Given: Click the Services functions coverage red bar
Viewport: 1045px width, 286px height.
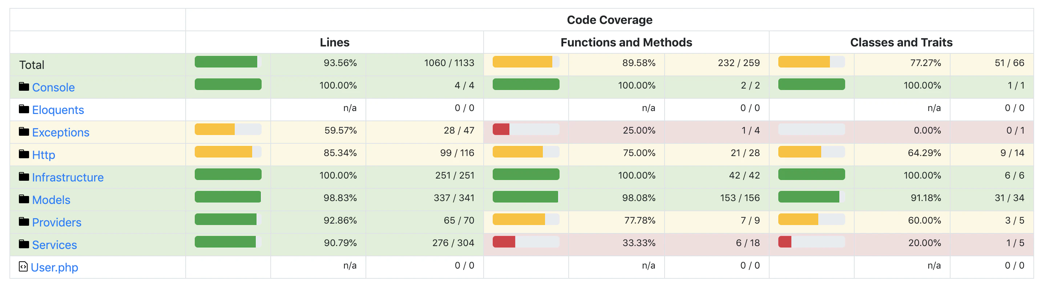Looking at the screenshot, I should point(504,242).
